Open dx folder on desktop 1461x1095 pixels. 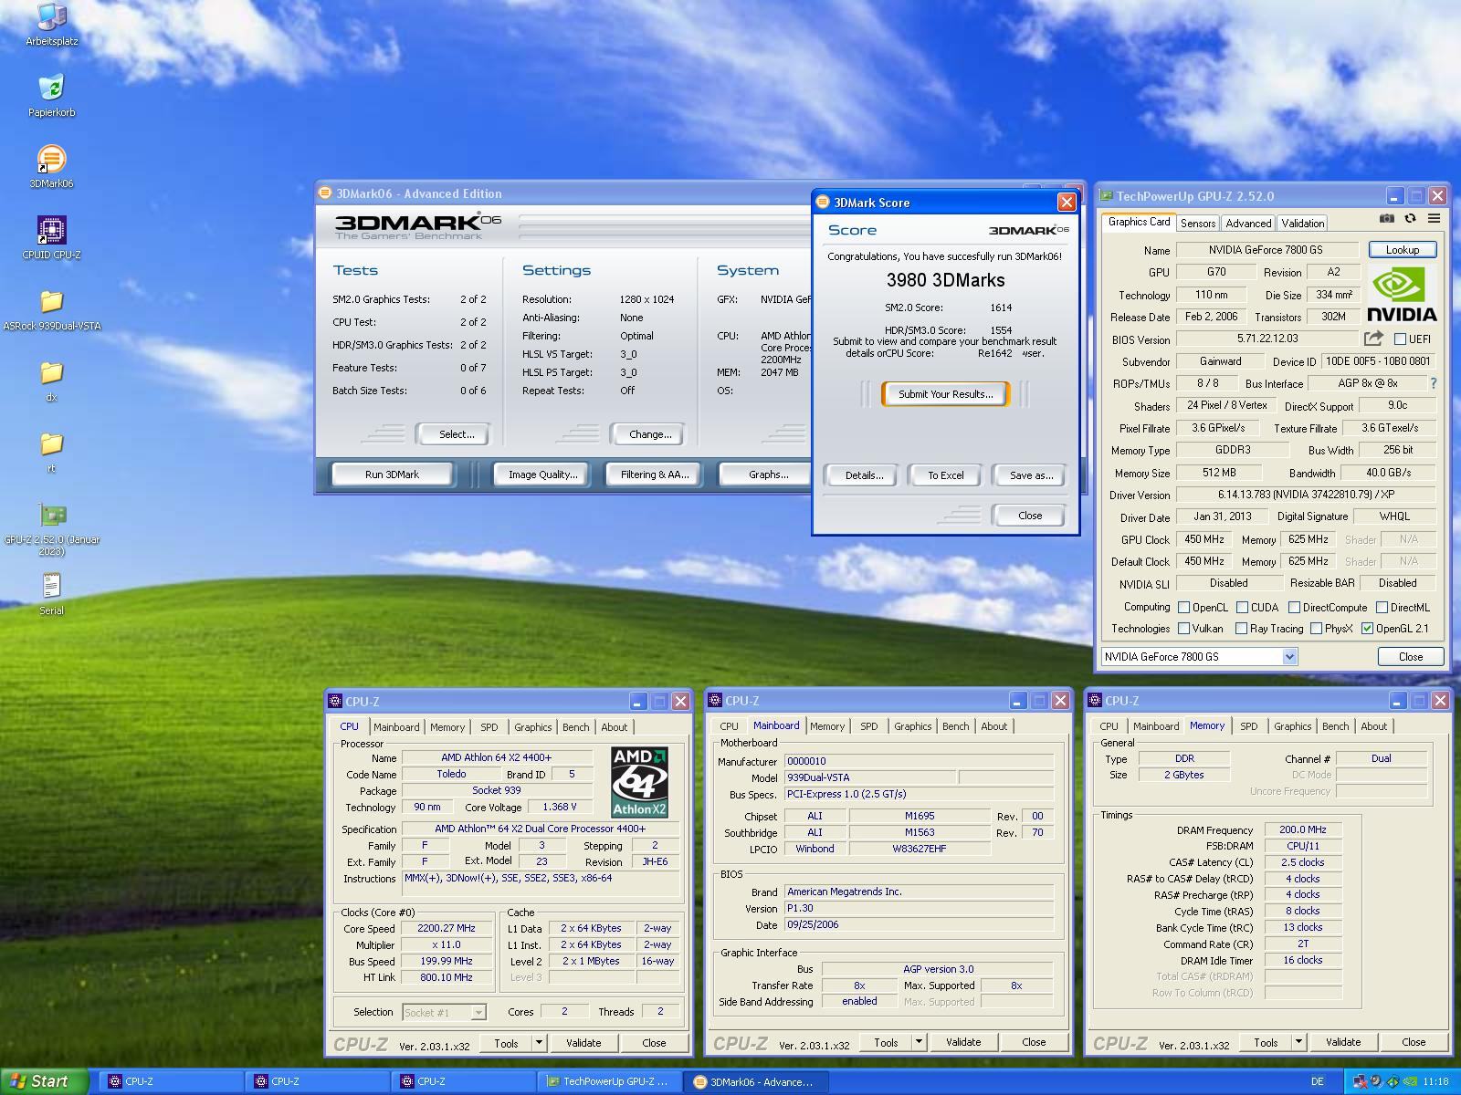pos(52,381)
